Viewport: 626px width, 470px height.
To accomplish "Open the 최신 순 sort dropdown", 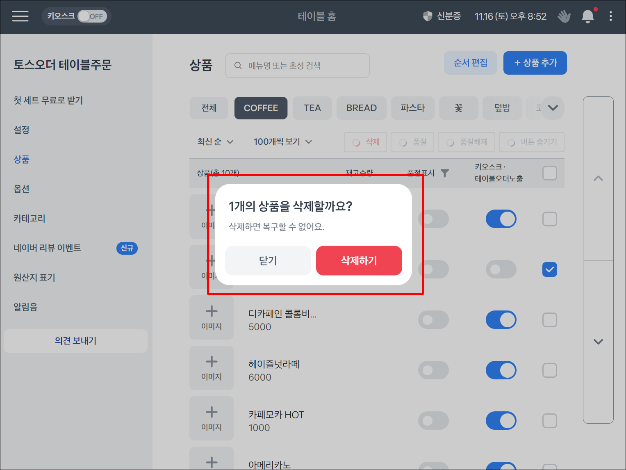I will point(215,142).
